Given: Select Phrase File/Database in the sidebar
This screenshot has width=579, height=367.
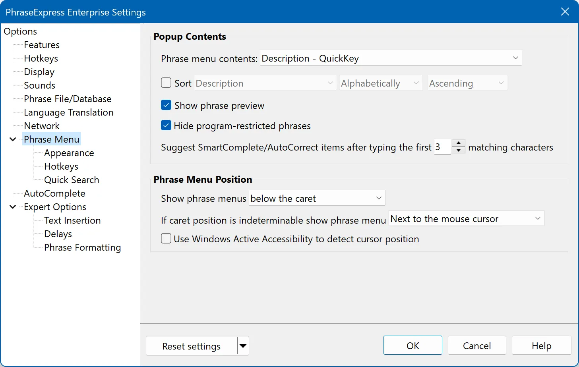Looking at the screenshot, I should [67, 99].
